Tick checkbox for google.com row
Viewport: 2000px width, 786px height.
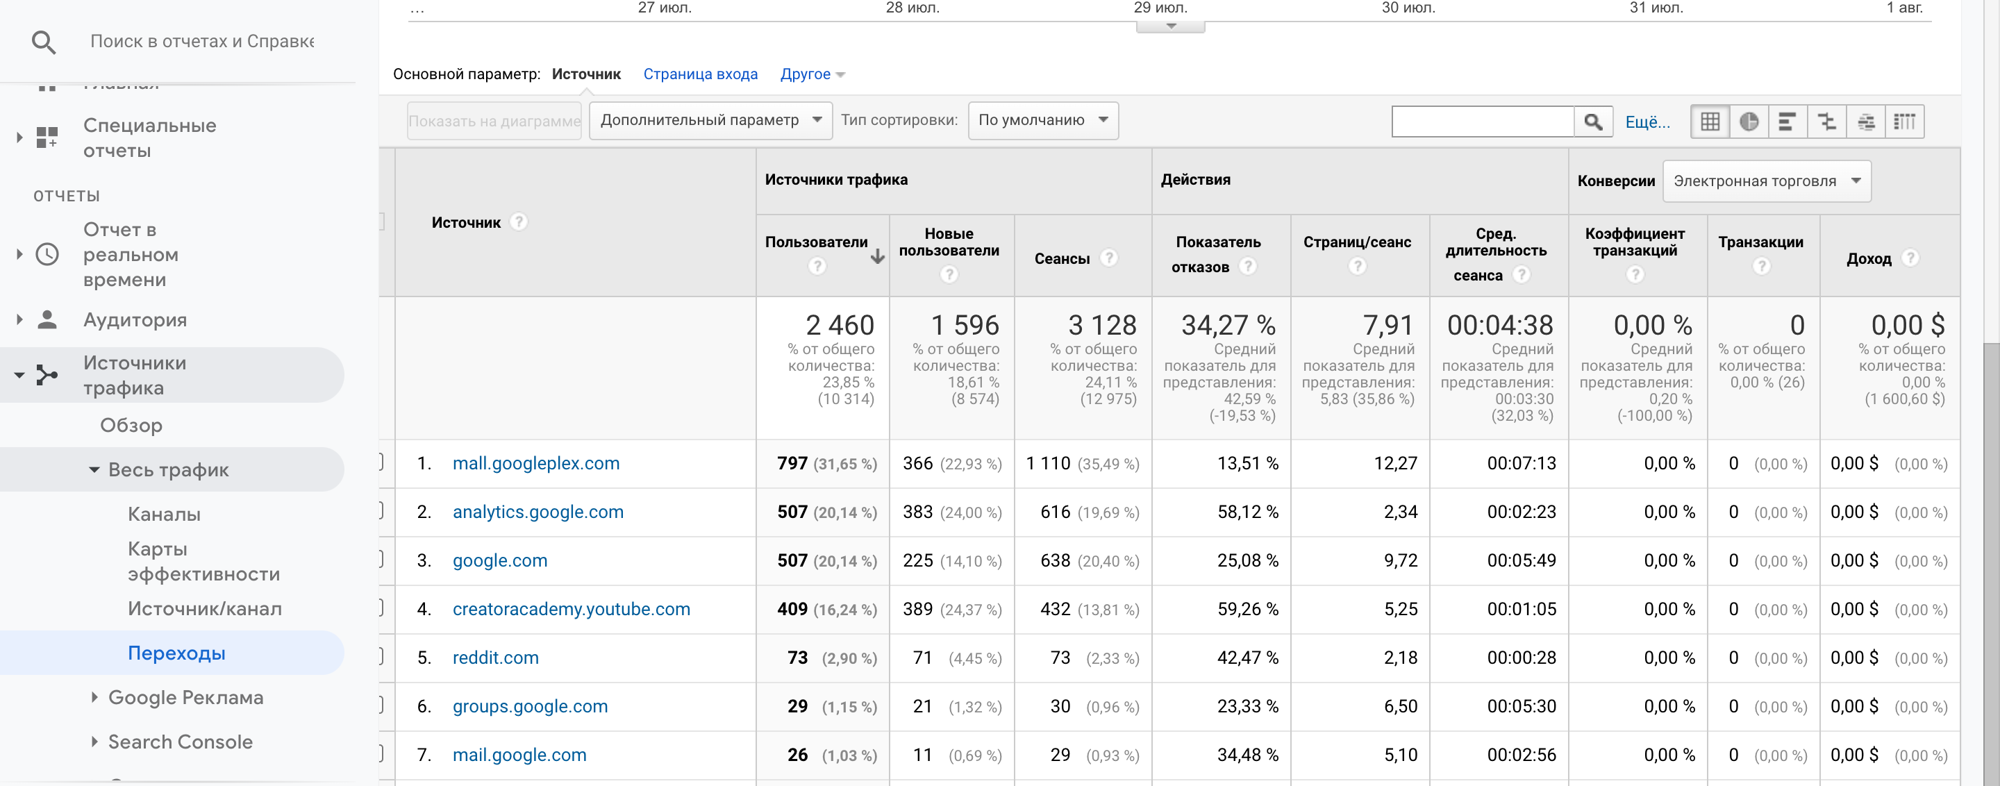[381, 560]
